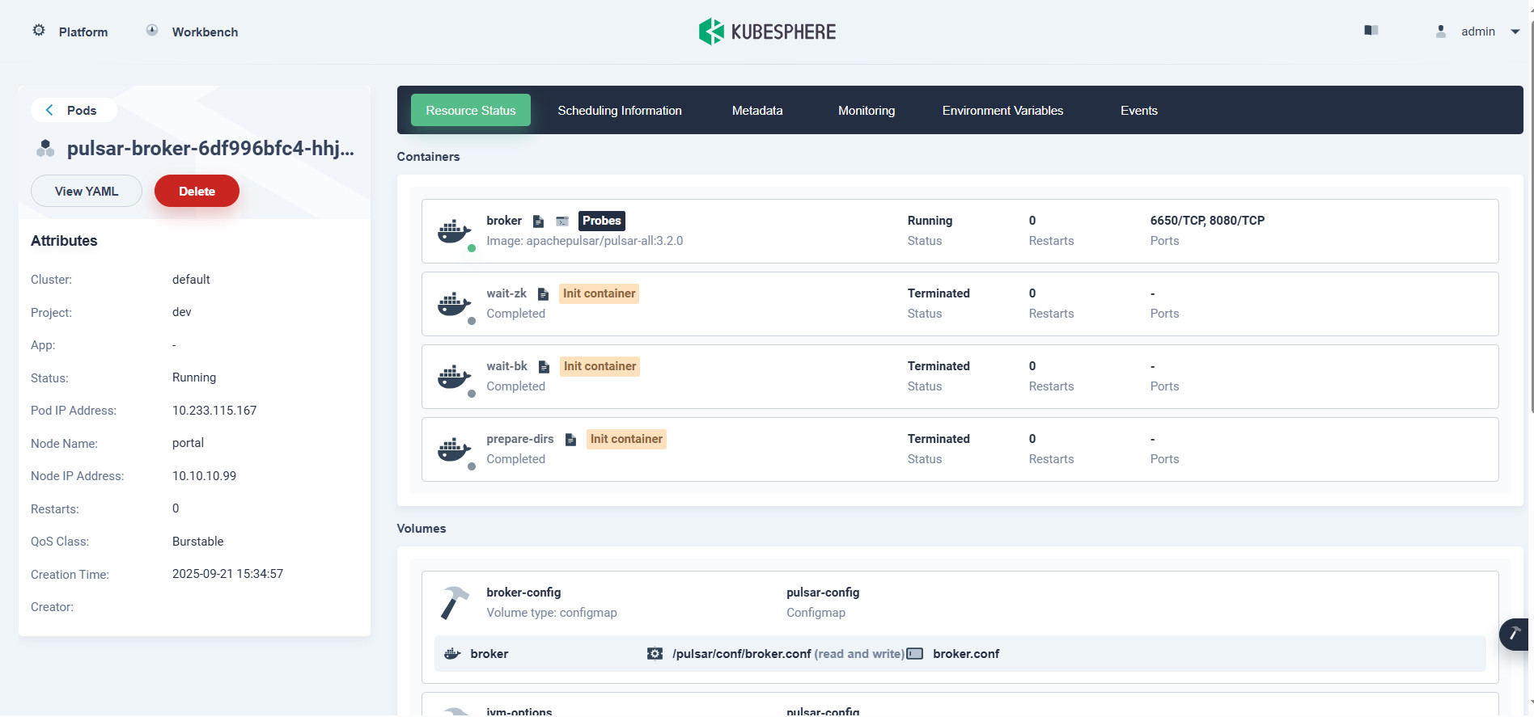Switch to Environment Variables tab
The height and width of the screenshot is (717, 1534).
[1002, 111]
